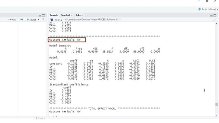This screenshot has height=123, width=219.
Task: Click console scrollbar up arrow
Action: [x=217, y=24]
